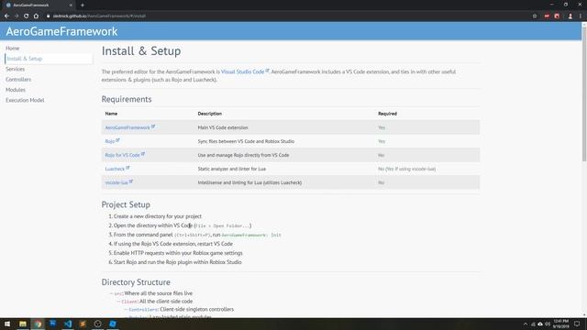Viewport: 587px width, 330px height.
Task: Go to the Services sidebar page
Action: pos(15,70)
